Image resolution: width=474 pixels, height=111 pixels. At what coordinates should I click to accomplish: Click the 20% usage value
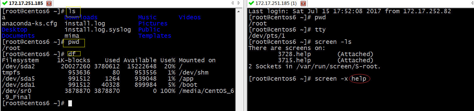pos(169,67)
